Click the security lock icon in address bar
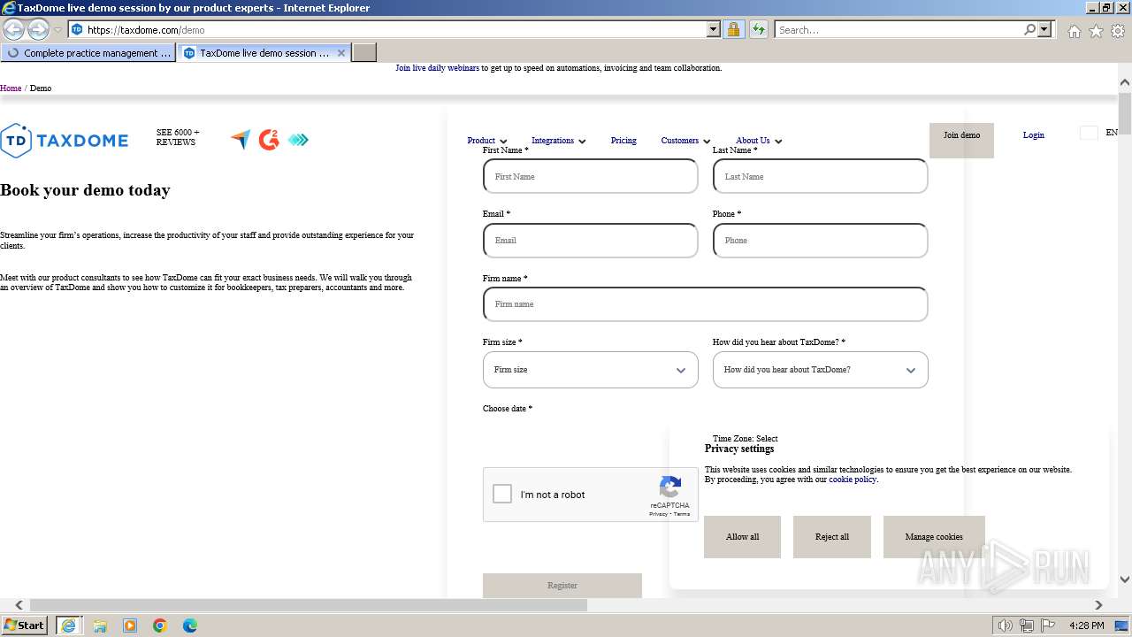The image size is (1132, 637). [733, 29]
